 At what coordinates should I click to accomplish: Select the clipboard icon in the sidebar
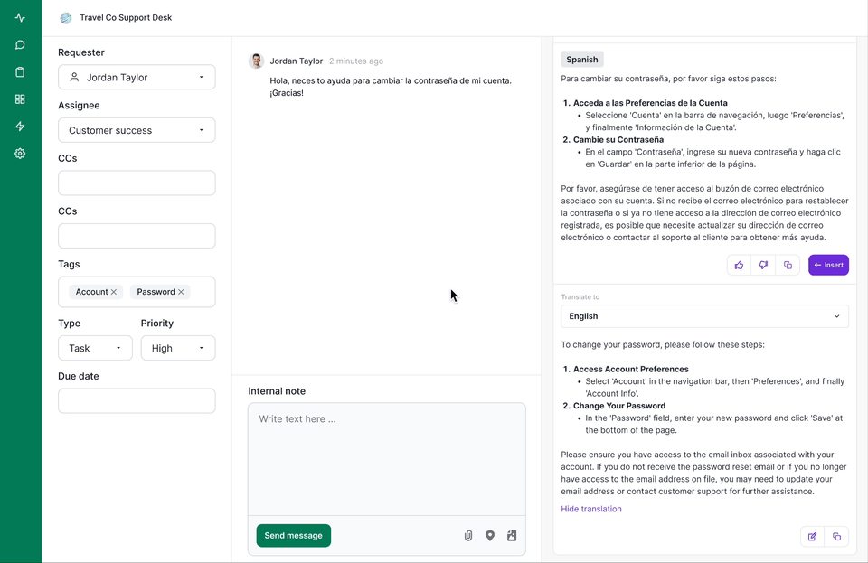tap(19, 71)
